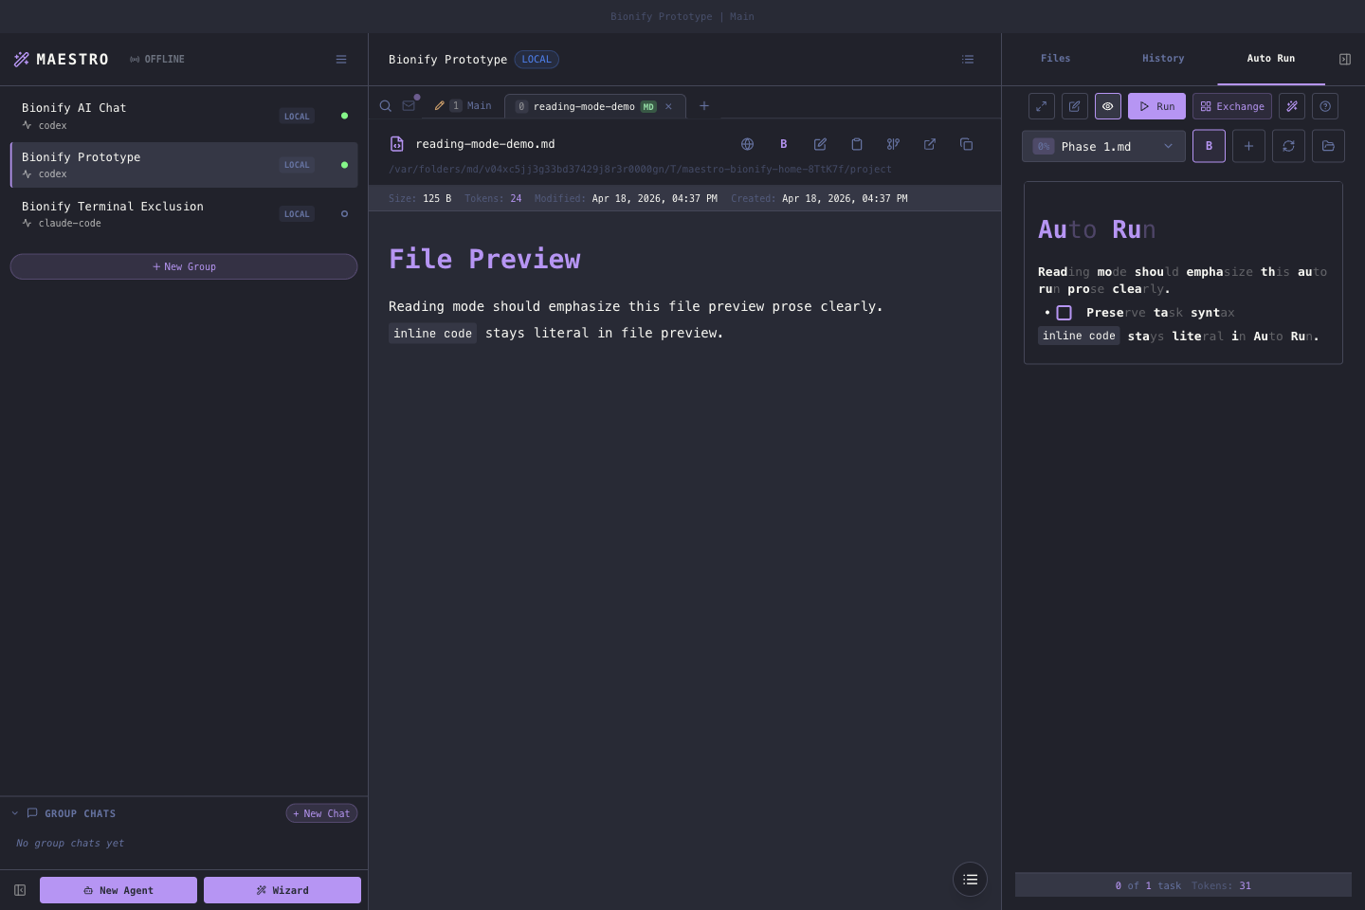Start a New Chat in Group Chats
This screenshot has height=910, width=1365.
[x=321, y=813]
